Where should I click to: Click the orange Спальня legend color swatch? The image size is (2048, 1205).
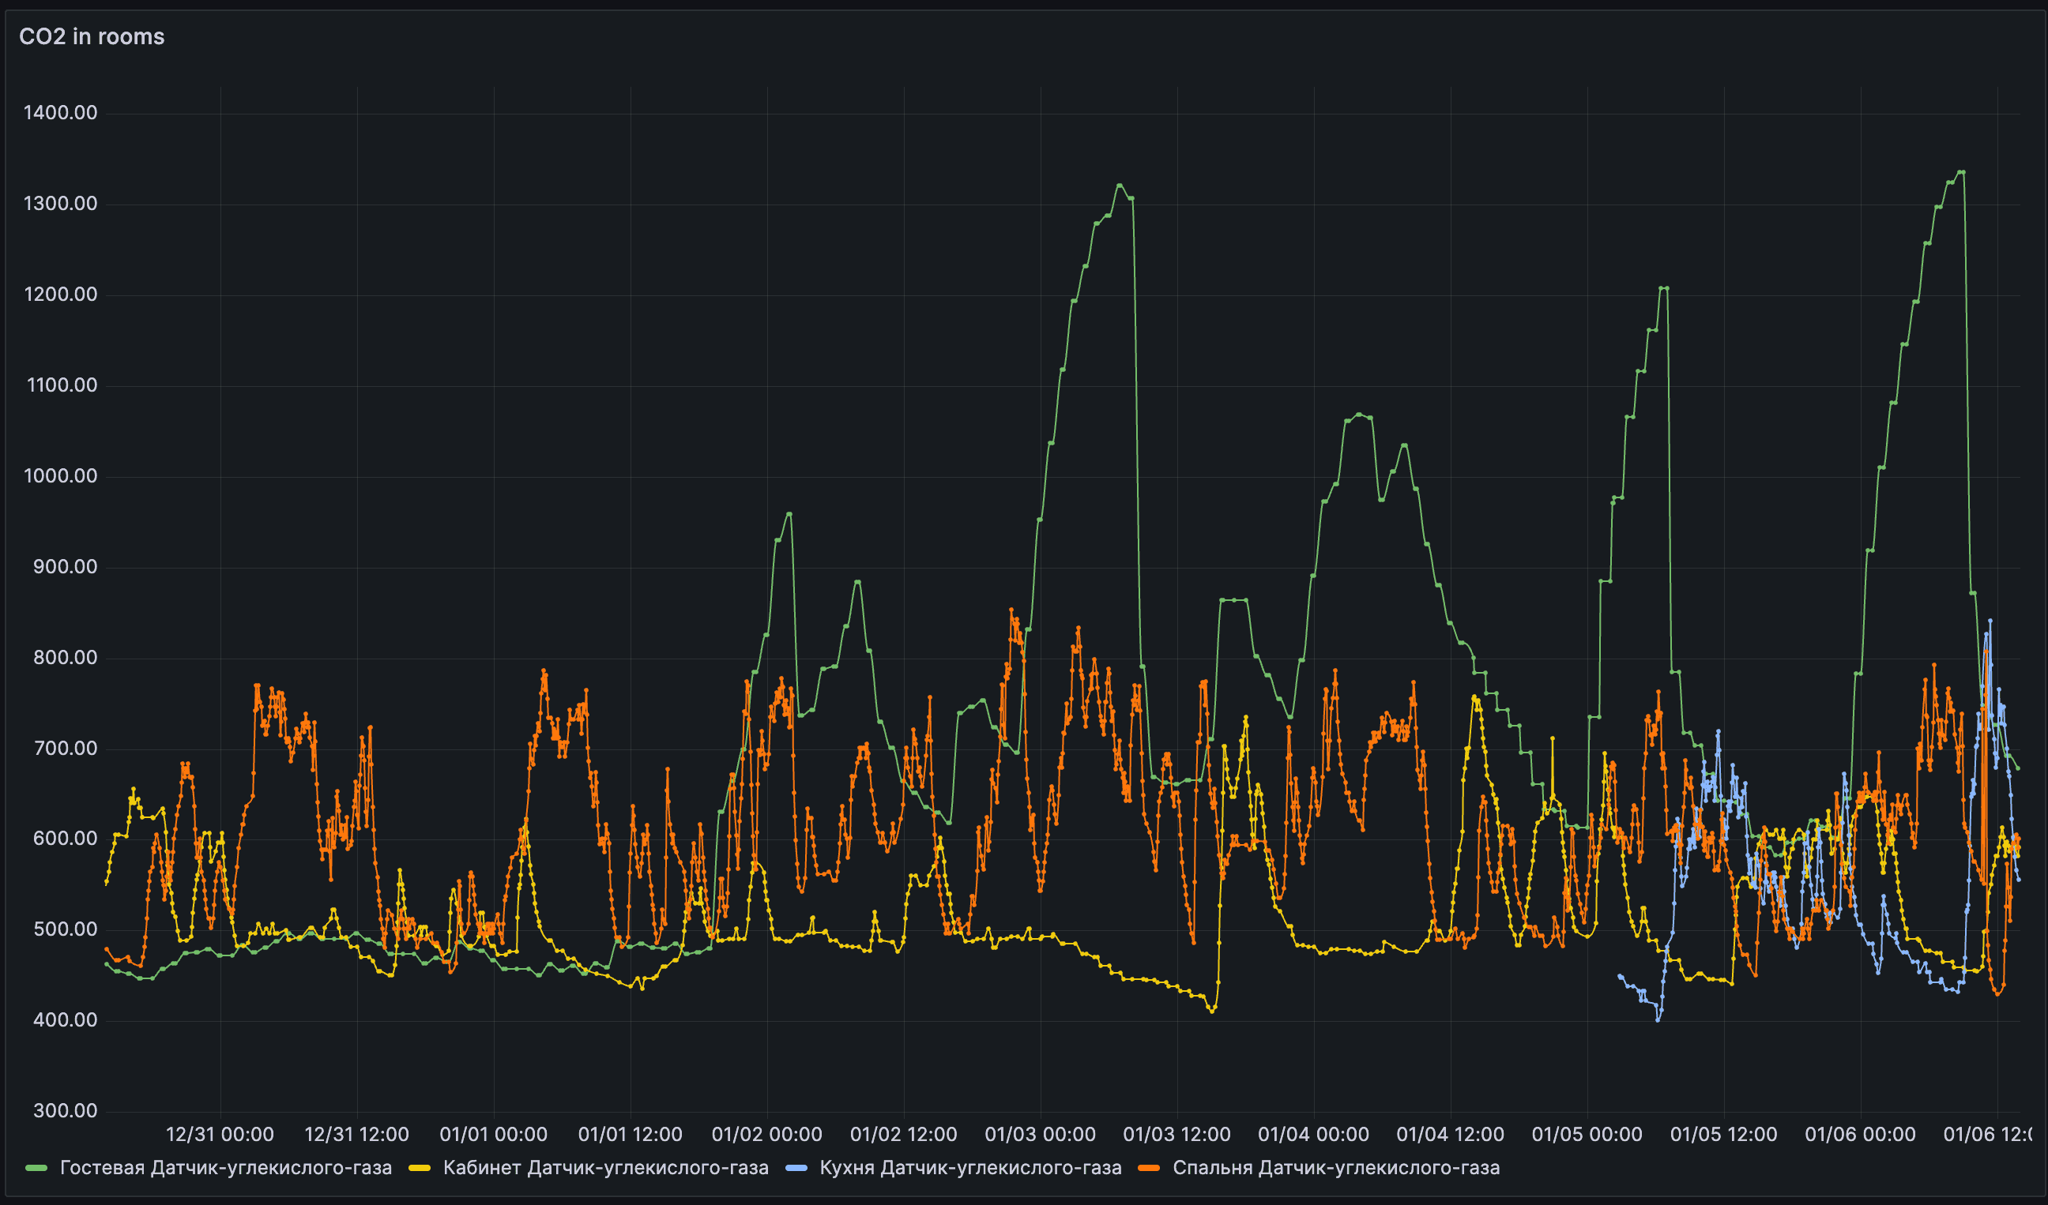point(1149,1168)
